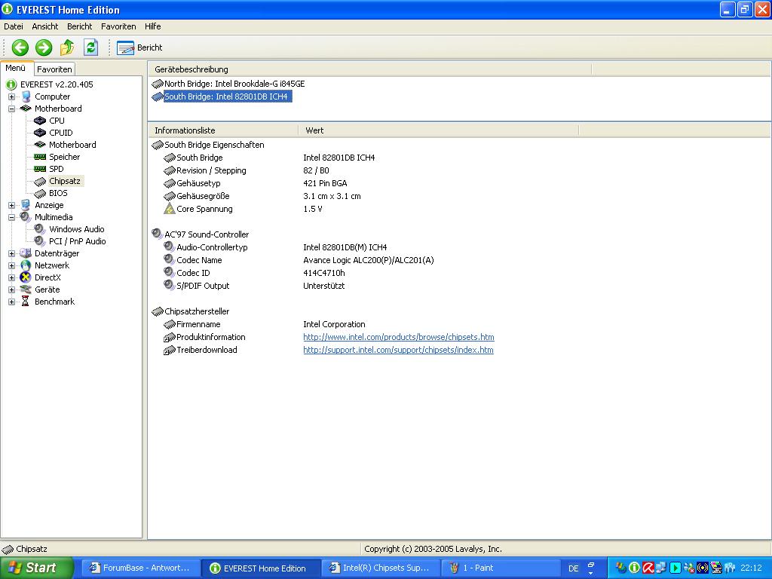772x579 pixels.
Task: Expand the Benchmark tree node
Action: (x=11, y=302)
